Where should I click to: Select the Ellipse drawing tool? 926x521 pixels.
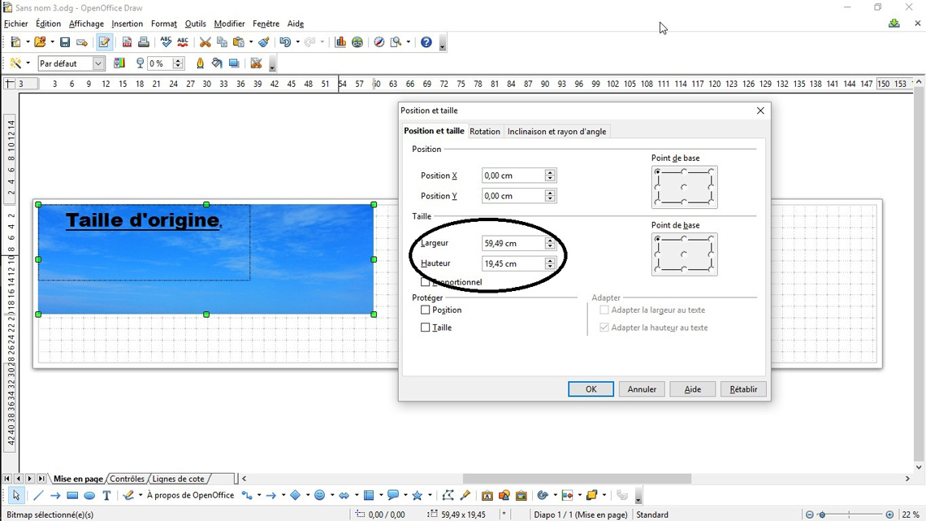click(x=89, y=495)
